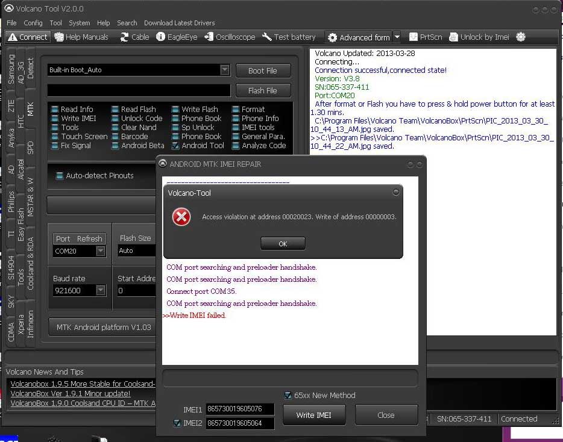Click the Flash Size Auto combo box

pyautogui.click(x=136, y=251)
